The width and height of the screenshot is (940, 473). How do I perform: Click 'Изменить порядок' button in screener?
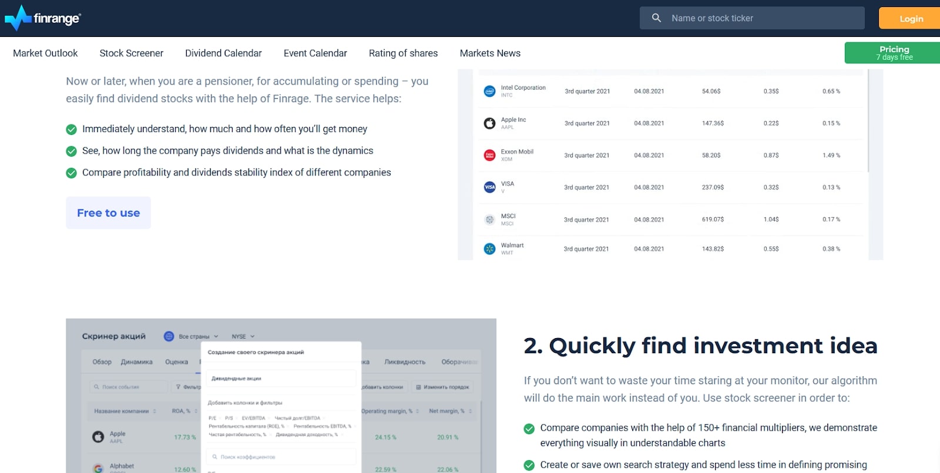pyautogui.click(x=442, y=387)
